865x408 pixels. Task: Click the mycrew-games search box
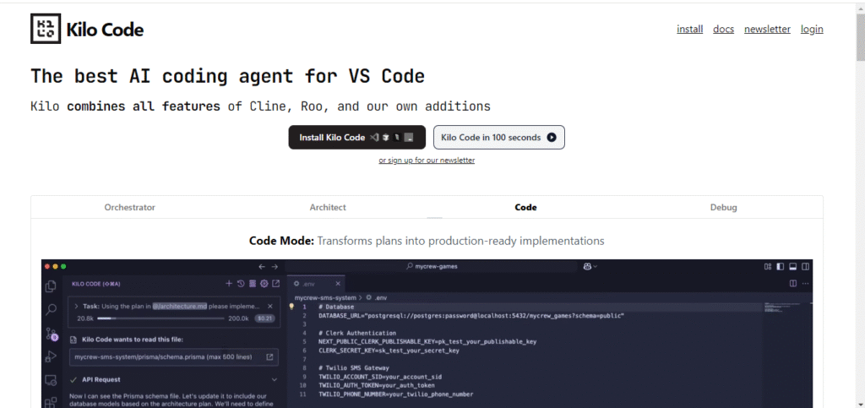(x=432, y=266)
